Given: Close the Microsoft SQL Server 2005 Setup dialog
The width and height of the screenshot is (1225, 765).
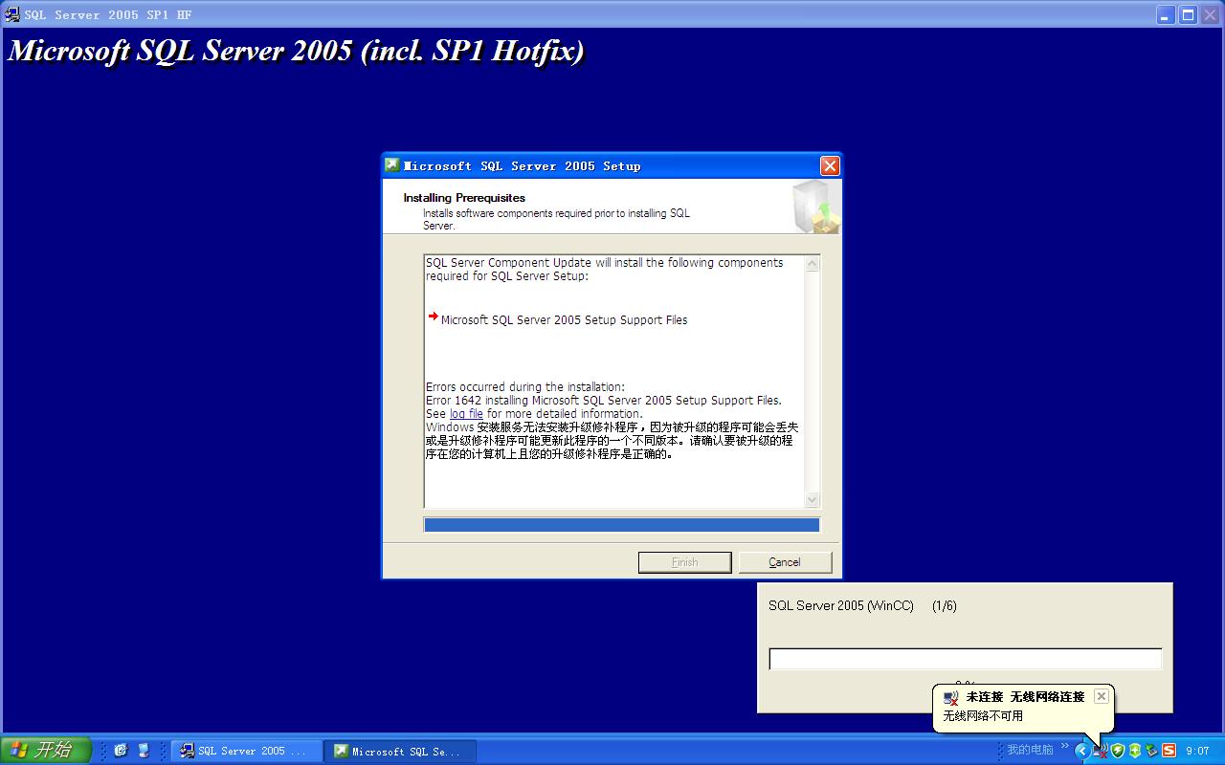Looking at the screenshot, I should pyautogui.click(x=830, y=165).
